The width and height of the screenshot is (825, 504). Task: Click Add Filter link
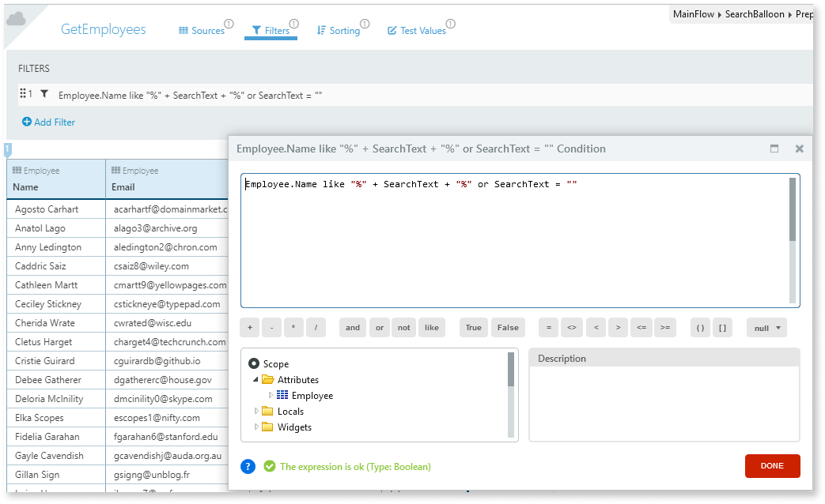(48, 122)
